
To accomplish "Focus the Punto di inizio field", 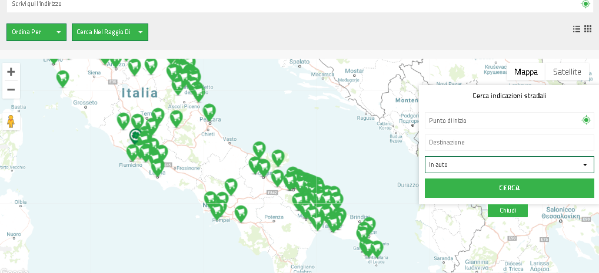I will 500,120.
